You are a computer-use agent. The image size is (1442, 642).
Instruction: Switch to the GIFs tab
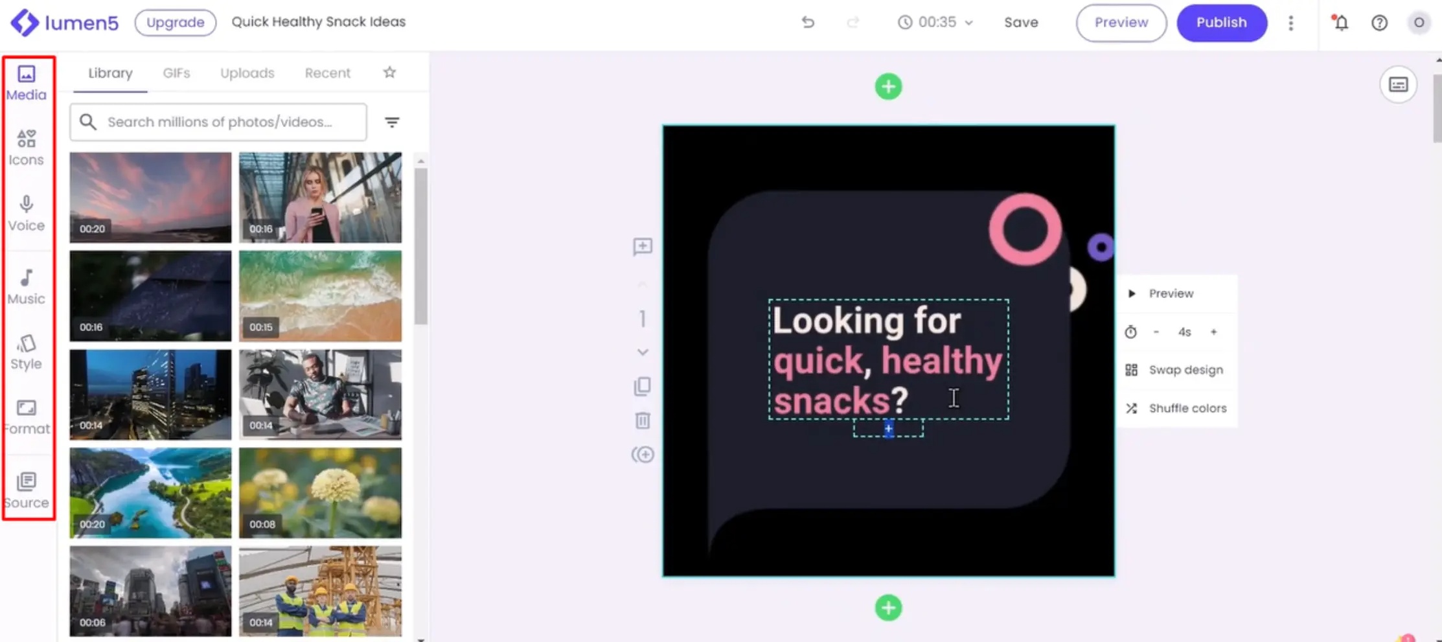pyautogui.click(x=176, y=73)
